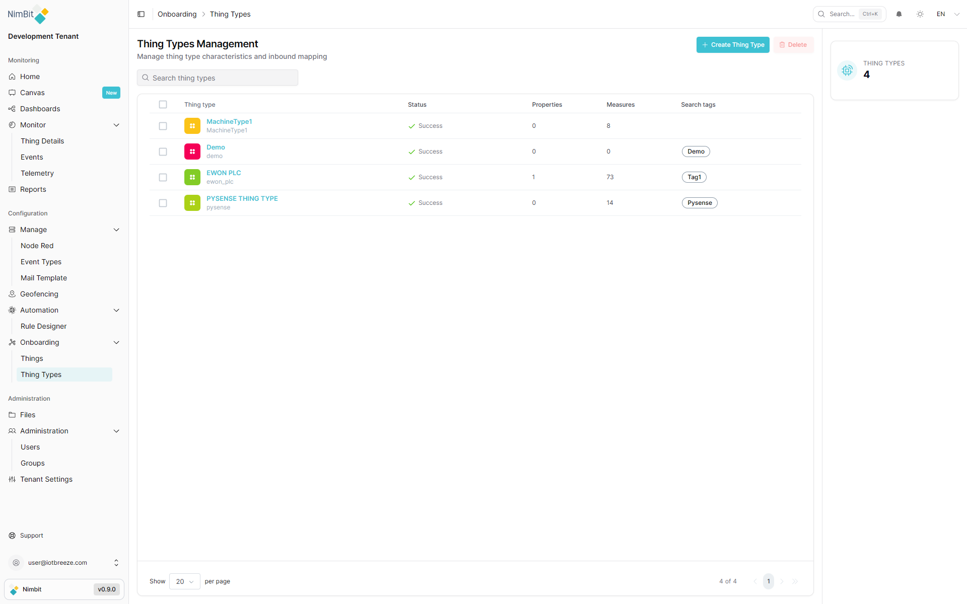
Task: Switch theme with the sun icon
Action: [x=920, y=14]
